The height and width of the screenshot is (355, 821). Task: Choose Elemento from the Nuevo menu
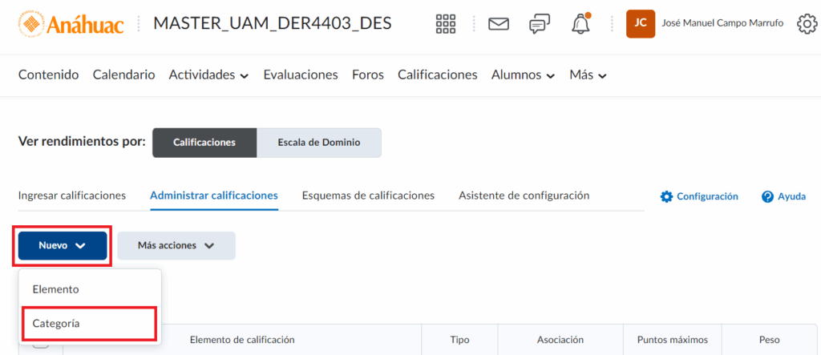point(55,288)
